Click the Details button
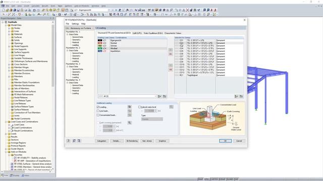The image size is (323, 181). (117, 141)
